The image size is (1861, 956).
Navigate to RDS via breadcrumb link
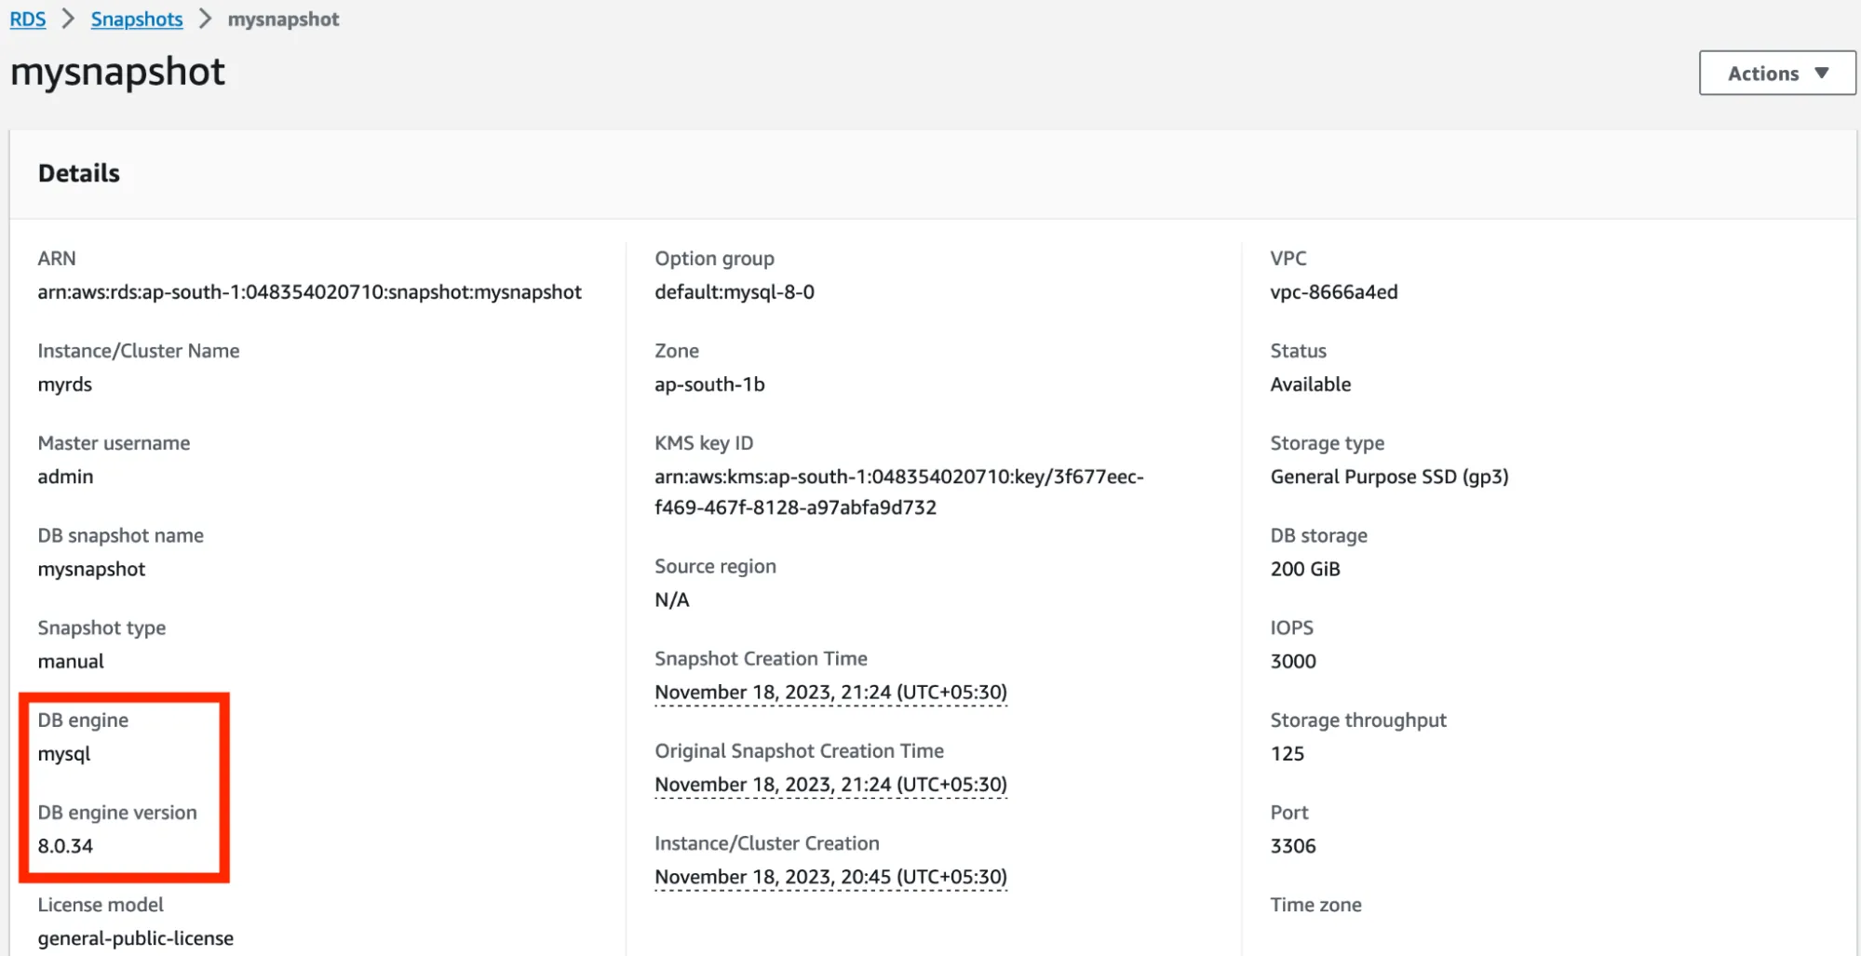click(26, 19)
